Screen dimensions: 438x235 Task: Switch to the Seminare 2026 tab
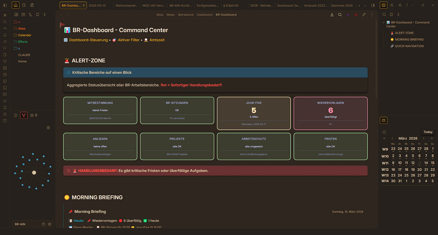tap(342, 6)
